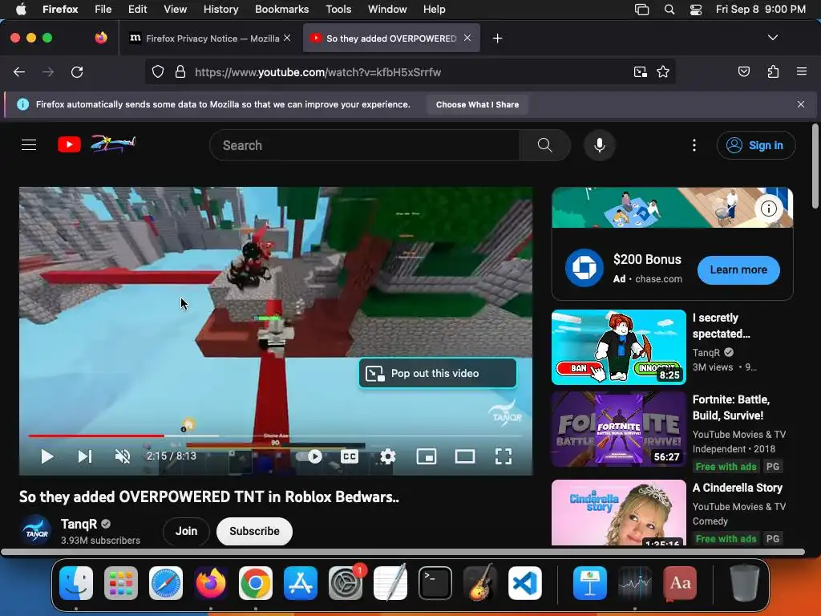Viewport: 821px width, 616px height.
Task: Open TanqR channel avatar
Action: [36, 531]
